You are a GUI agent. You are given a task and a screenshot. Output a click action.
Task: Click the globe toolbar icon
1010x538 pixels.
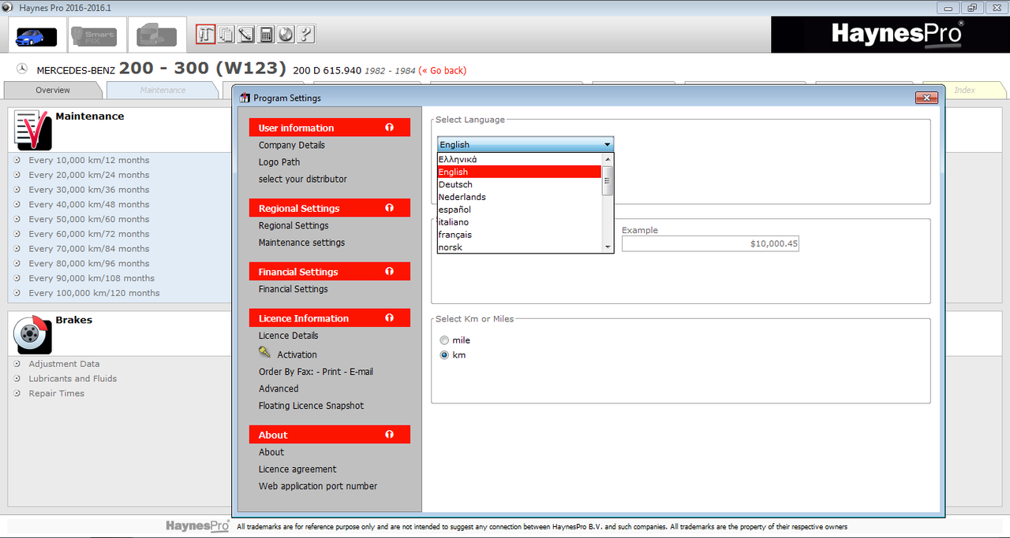286,35
